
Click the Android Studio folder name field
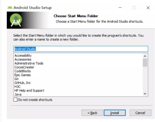[x=81, y=49]
